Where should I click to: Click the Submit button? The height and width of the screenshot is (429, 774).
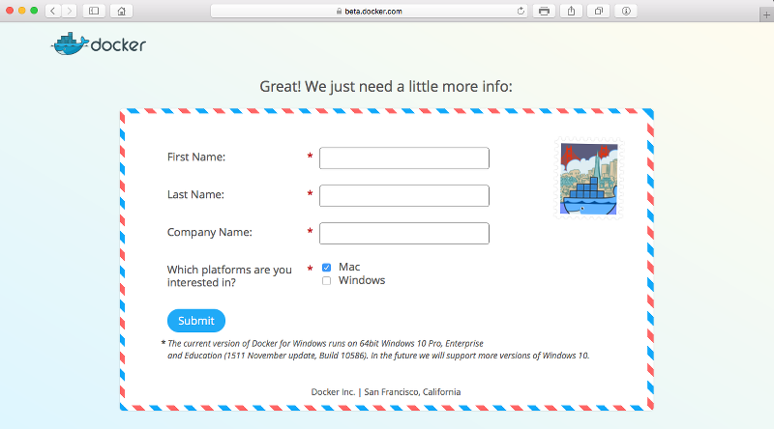click(x=196, y=321)
